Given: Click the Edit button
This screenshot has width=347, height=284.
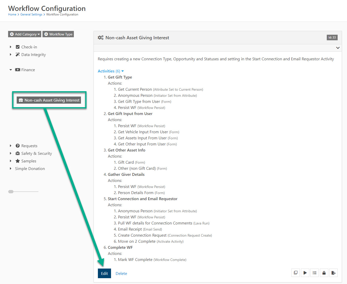Looking at the screenshot, I should click(104, 273).
